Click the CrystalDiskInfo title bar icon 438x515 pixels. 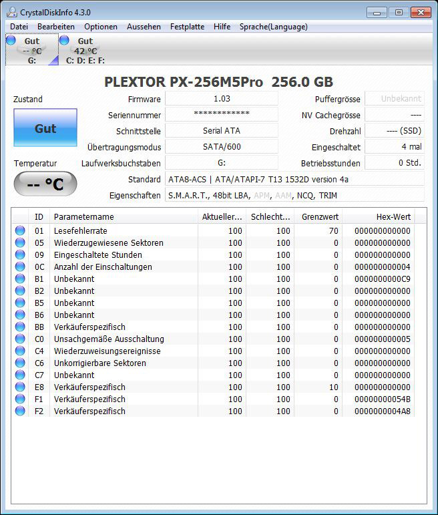click(12, 13)
